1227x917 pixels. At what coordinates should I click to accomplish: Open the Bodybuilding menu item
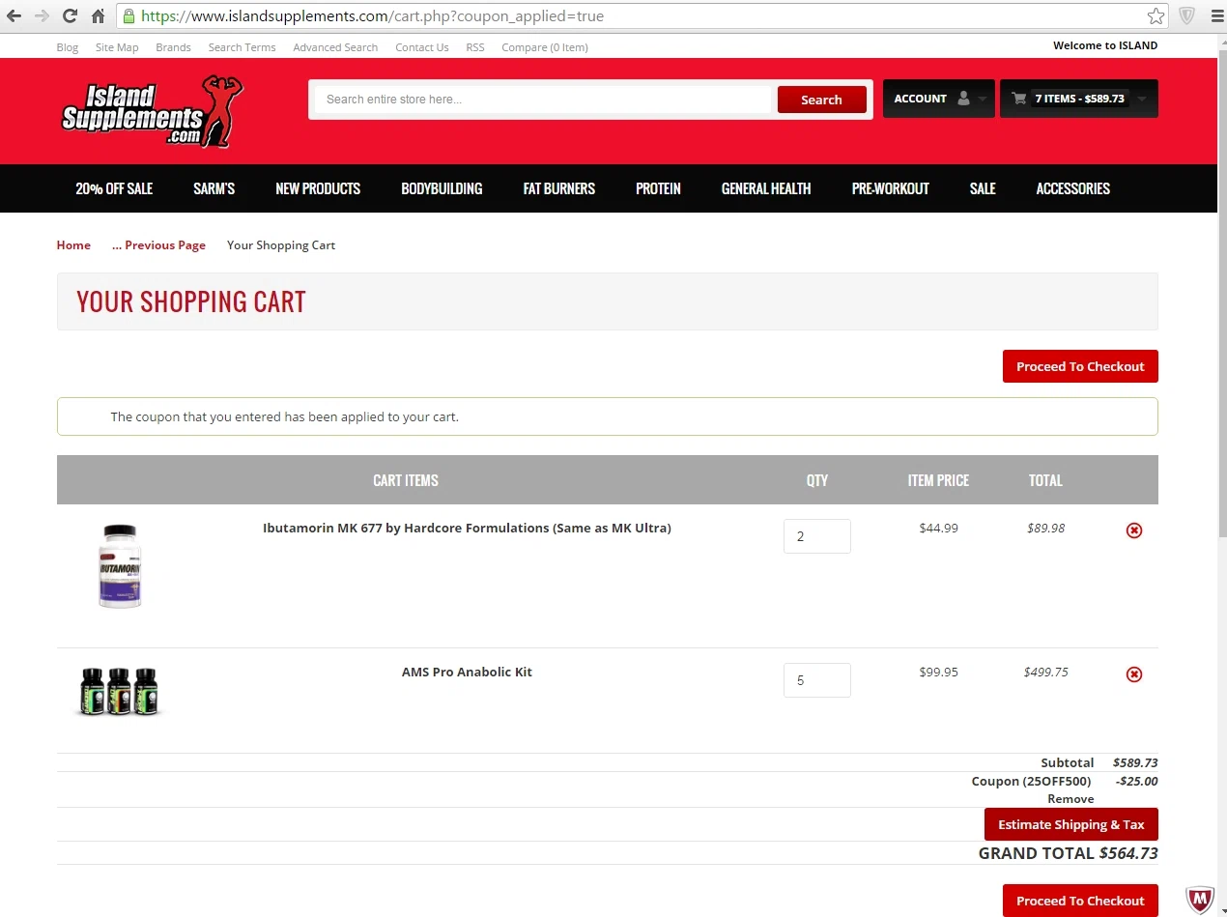pos(442,188)
